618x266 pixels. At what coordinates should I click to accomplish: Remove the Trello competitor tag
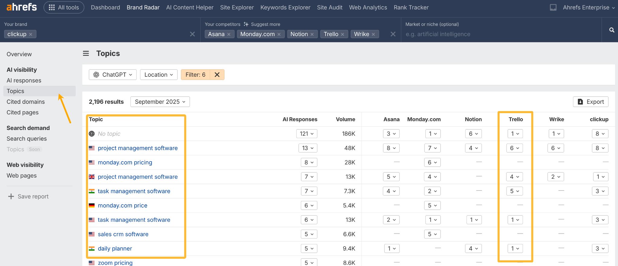click(x=342, y=34)
